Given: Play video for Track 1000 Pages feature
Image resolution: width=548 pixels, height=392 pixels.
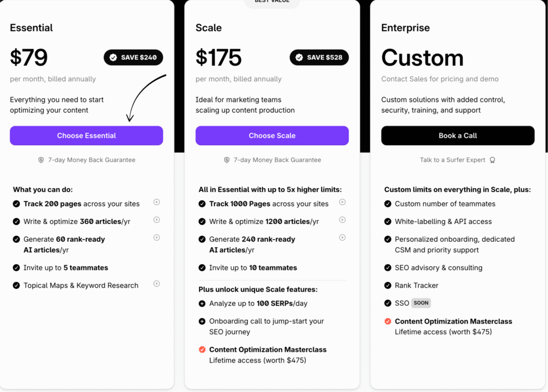Looking at the screenshot, I should [x=342, y=202].
